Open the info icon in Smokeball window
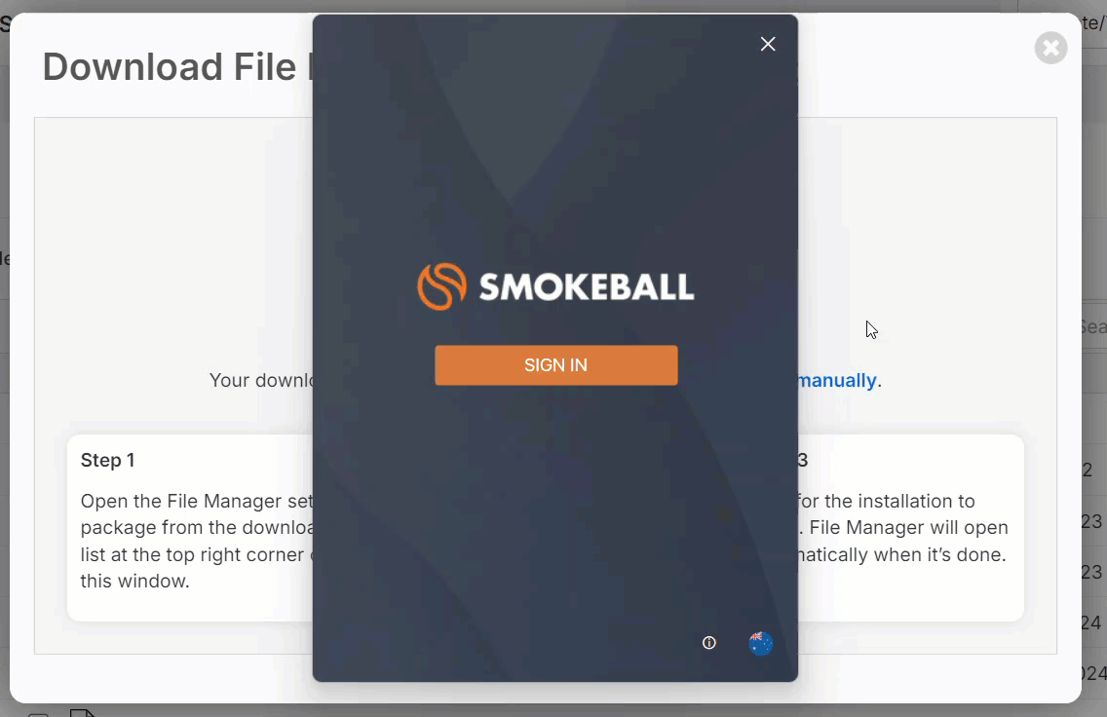Image resolution: width=1107 pixels, height=717 pixels. 708,643
